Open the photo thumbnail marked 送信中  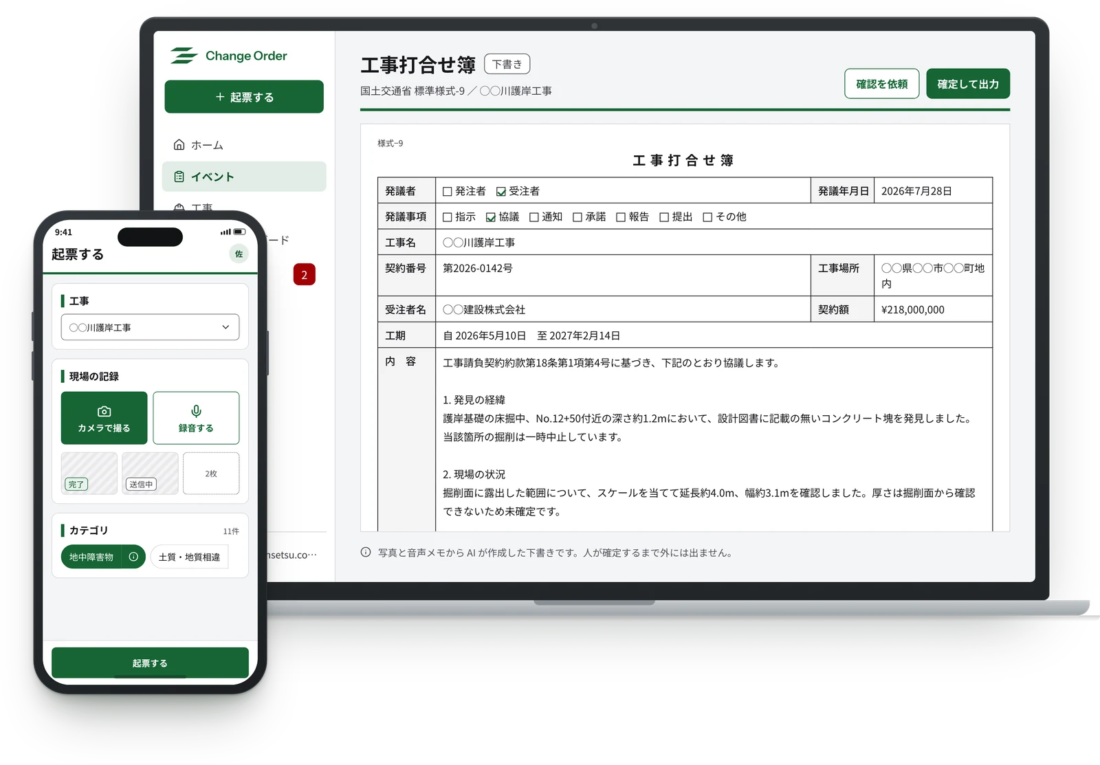click(x=150, y=473)
